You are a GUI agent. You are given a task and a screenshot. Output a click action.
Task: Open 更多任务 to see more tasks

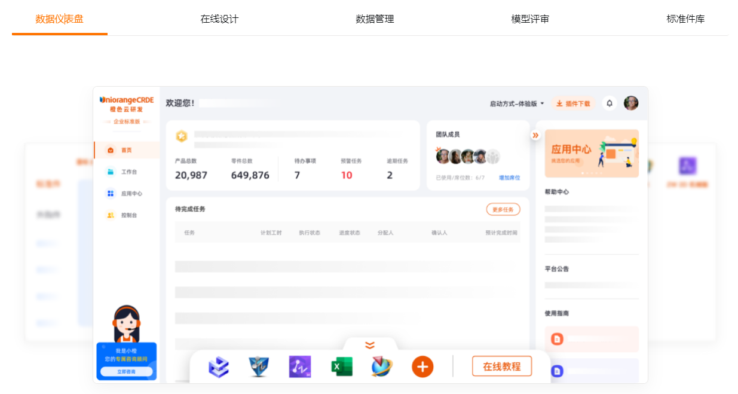[x=503, y=209]
